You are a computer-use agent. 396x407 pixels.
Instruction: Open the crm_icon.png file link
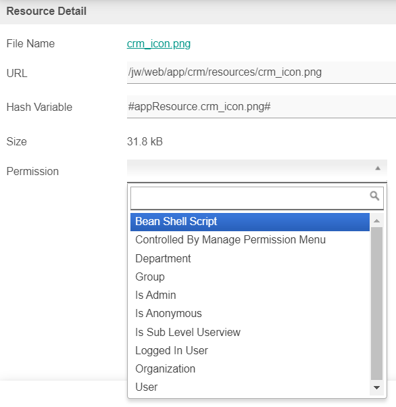click(x=159, y=43)
